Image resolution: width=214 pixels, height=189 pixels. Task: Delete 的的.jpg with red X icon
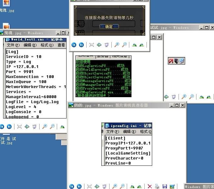(150, 186)
